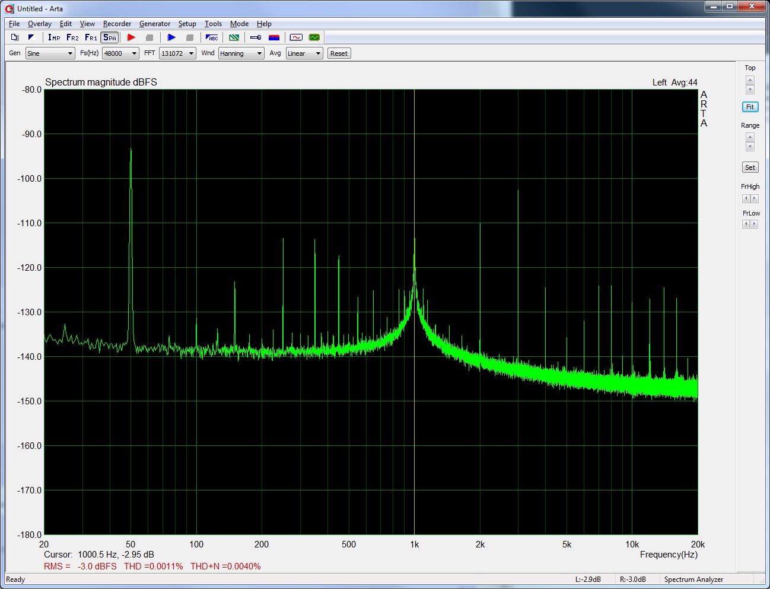770x589 pixels.
Task: Click the red waveform display icon
Action: pos(296,37)
